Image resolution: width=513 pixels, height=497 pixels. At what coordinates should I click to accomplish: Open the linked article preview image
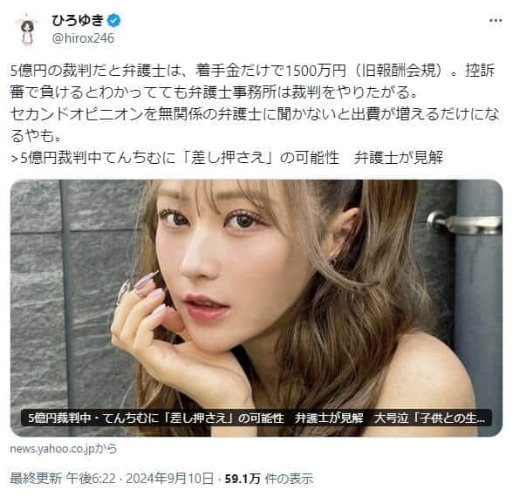pos(256,308)
